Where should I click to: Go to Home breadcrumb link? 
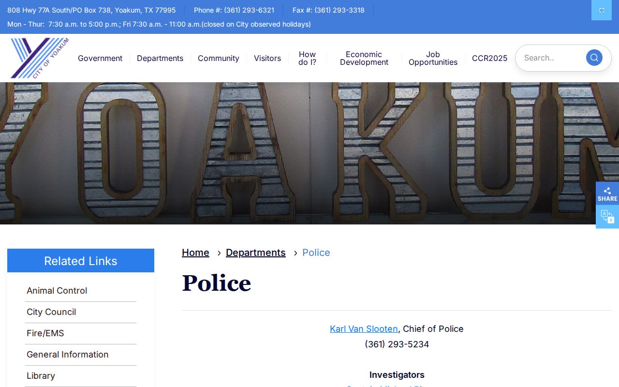pyautogui.click(x=195, y=253)
